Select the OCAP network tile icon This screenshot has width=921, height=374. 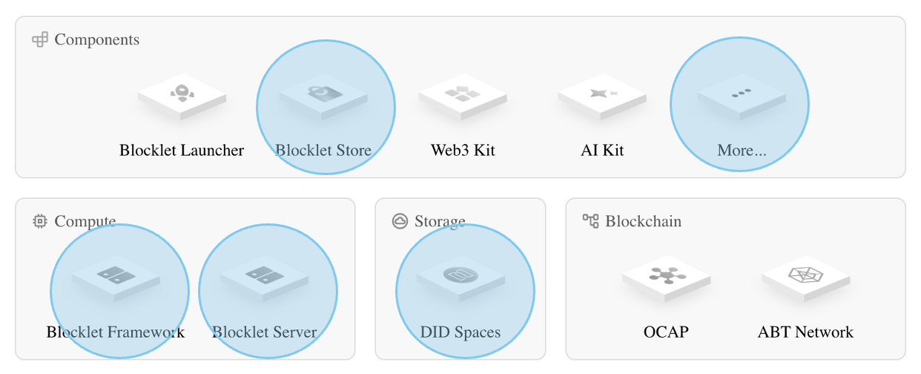[x=666, y=277]
